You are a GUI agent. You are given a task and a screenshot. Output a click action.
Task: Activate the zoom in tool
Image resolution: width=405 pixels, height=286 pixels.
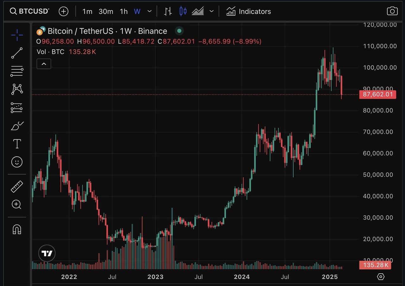click(17, 205)
